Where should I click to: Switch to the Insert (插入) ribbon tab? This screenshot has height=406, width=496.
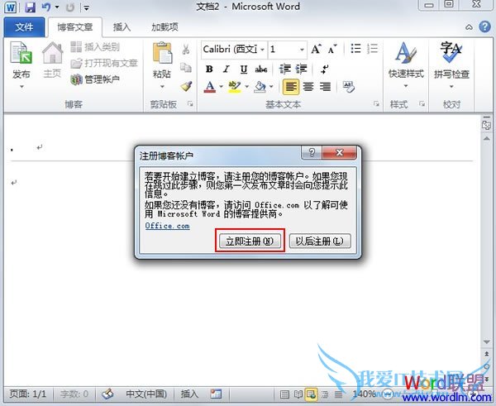pos(122,27)
